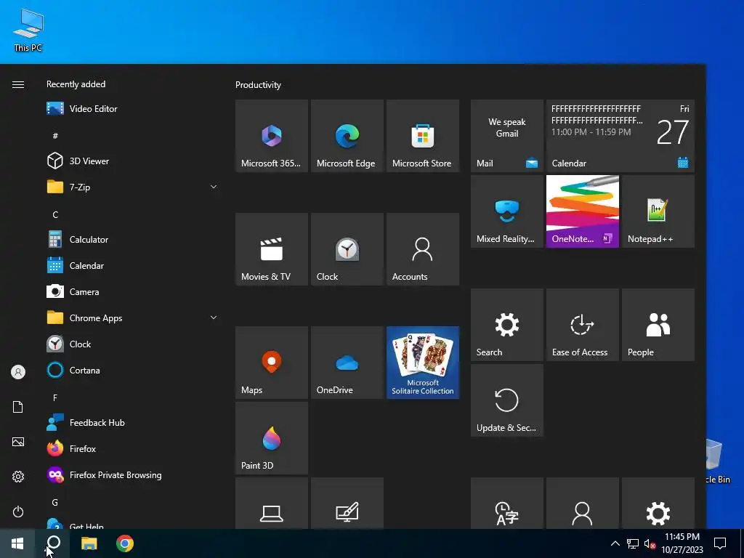Click the Power button in Start sidebar
The height and width of the screenshot is (558, 744).
click(x=18, y=511)
